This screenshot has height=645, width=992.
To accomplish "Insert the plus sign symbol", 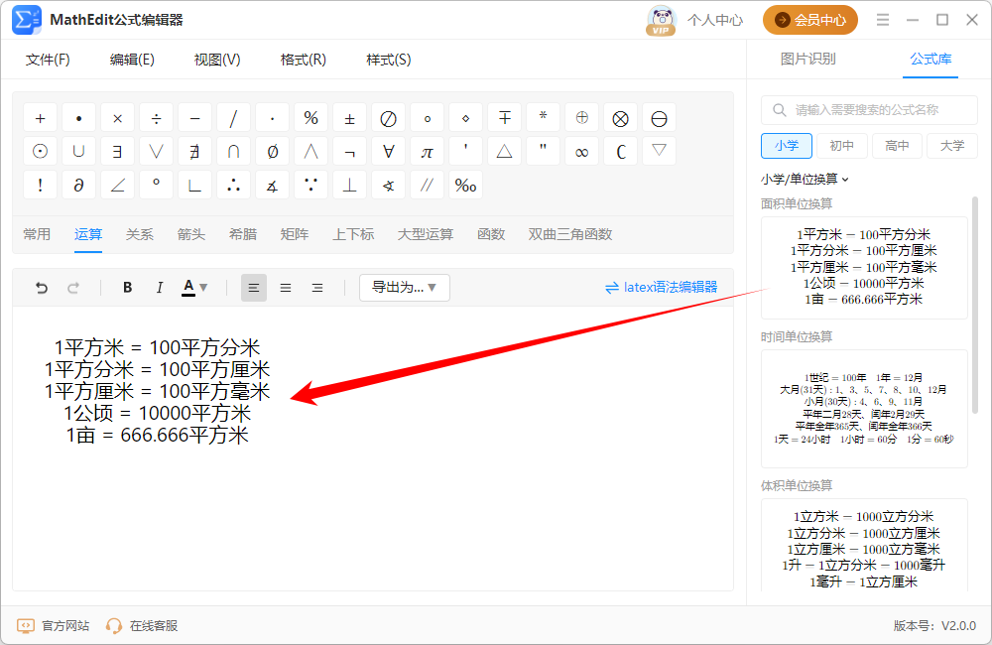I will click(40, 118).
